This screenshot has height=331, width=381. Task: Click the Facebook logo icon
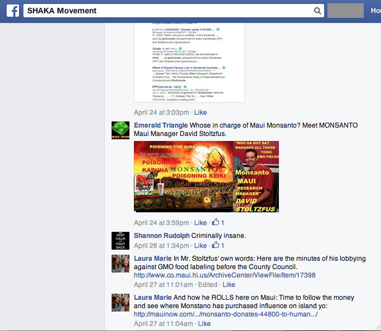11,11
